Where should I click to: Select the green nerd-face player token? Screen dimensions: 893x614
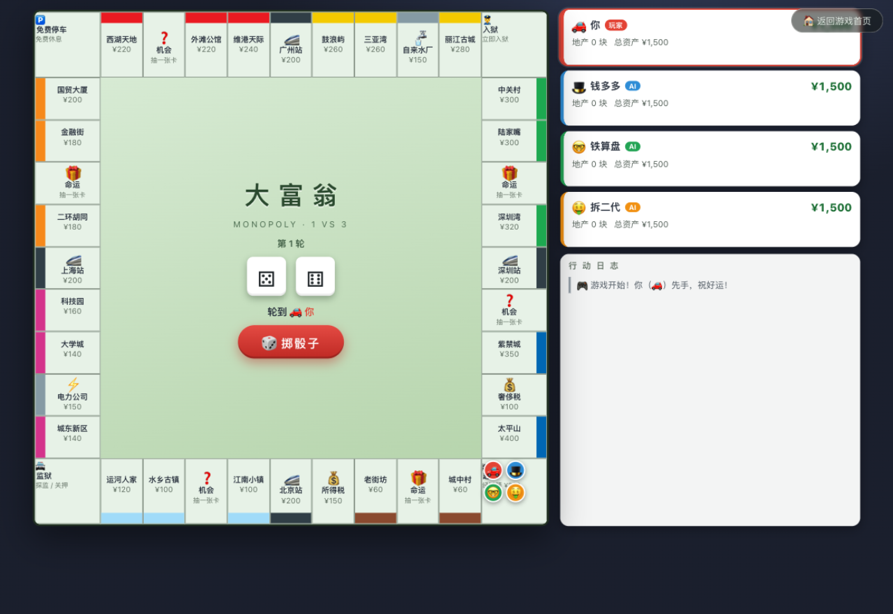point(493,493)
